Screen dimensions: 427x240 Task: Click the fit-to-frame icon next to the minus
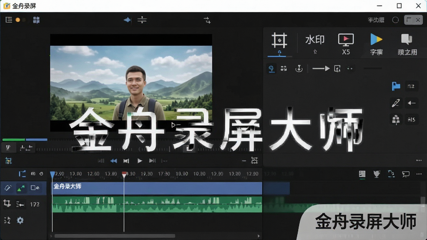click(254, 160)
